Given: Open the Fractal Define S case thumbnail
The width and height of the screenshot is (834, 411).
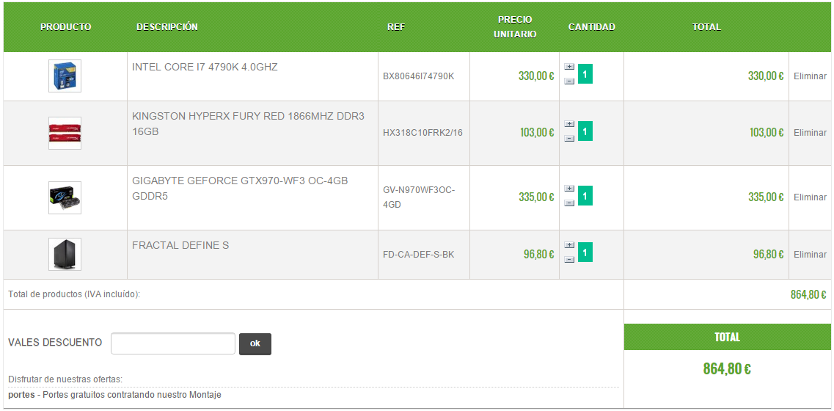Looking at the screenshot, I should (65, 255).
